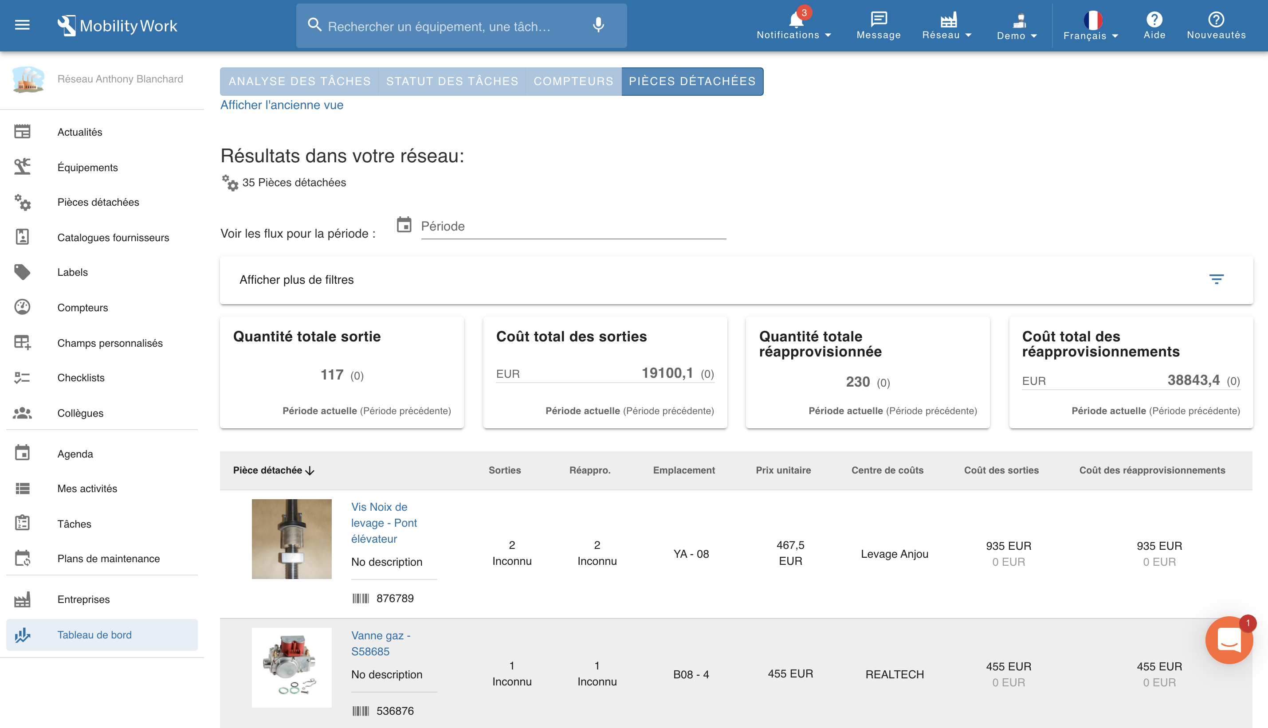
Task: Open Vis Noix de levage part link
Action: (x=384, y=522)
